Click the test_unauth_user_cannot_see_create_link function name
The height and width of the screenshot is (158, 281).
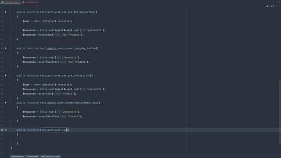coord(68,103)
